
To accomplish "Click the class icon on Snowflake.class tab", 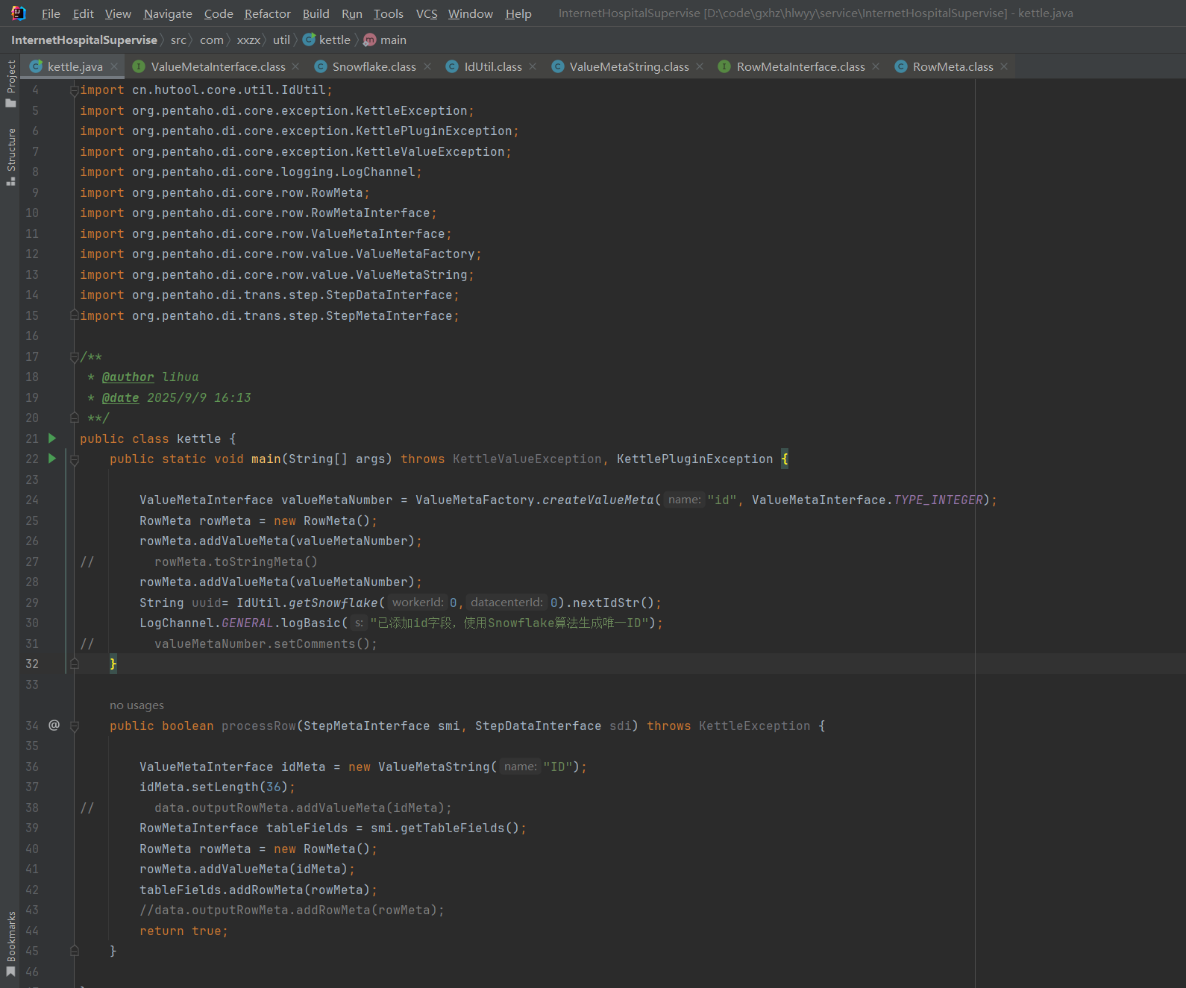I will [x=321, y=66].
